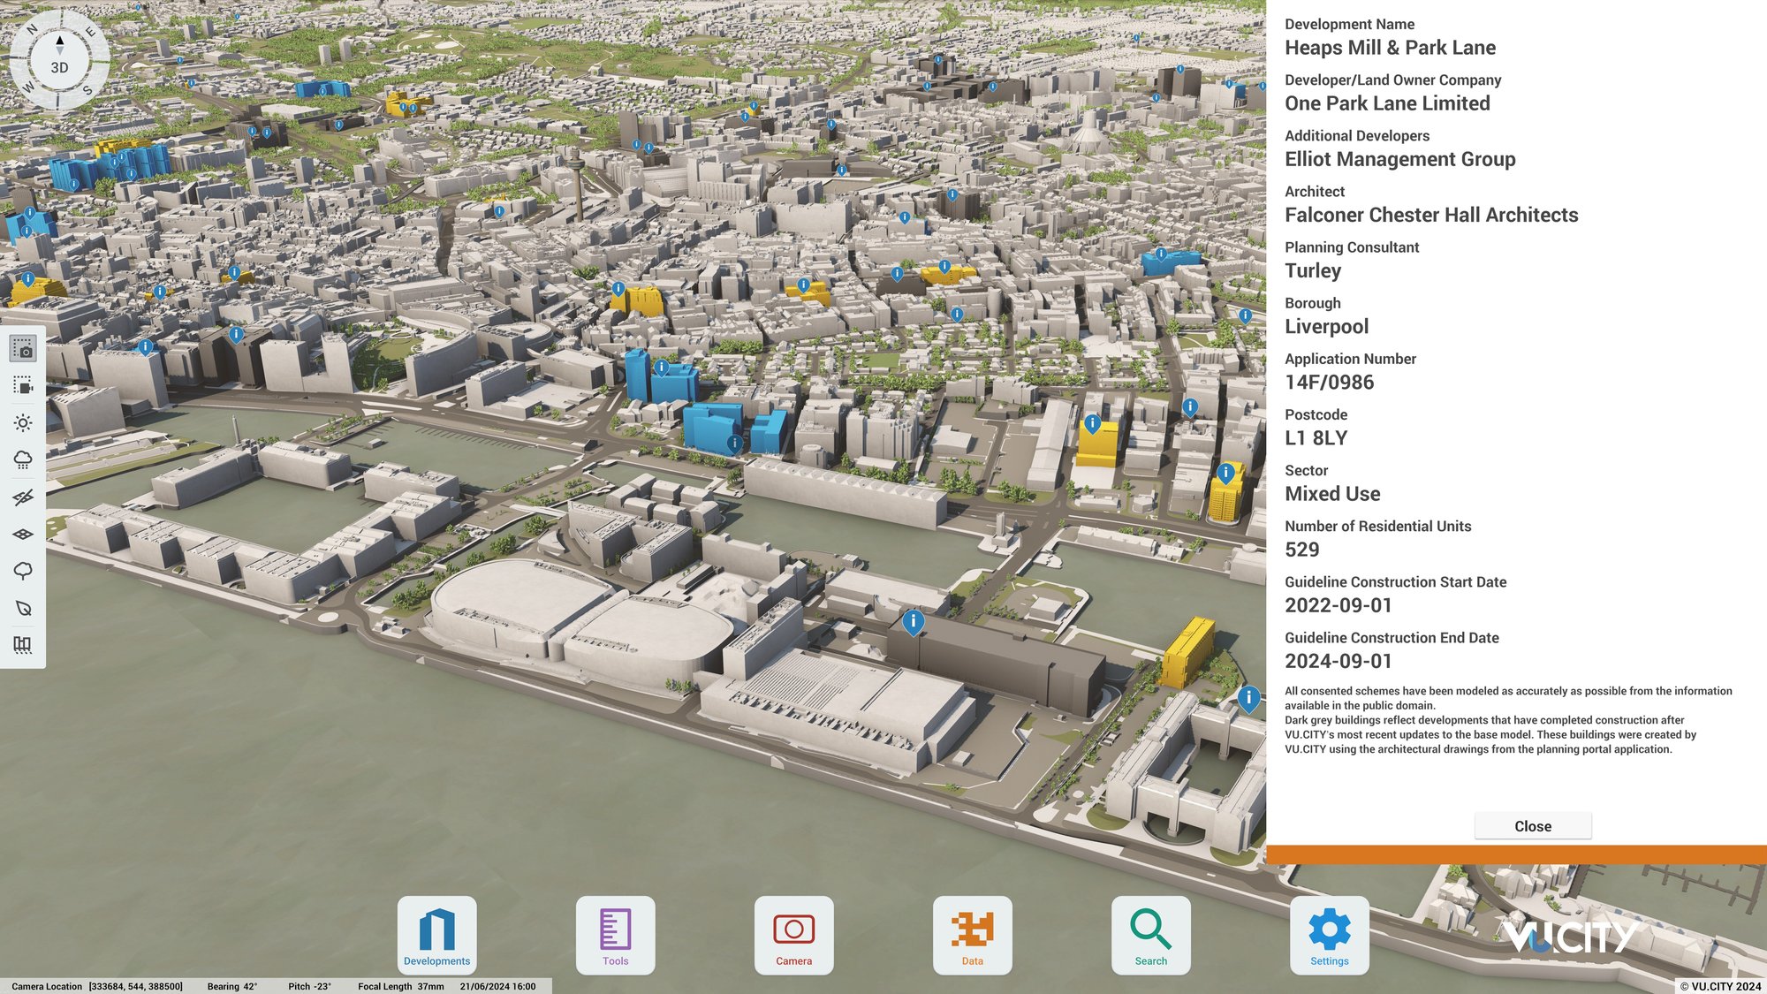
Task: Toggle the terrain grid layer
Action: coord(23,535)
